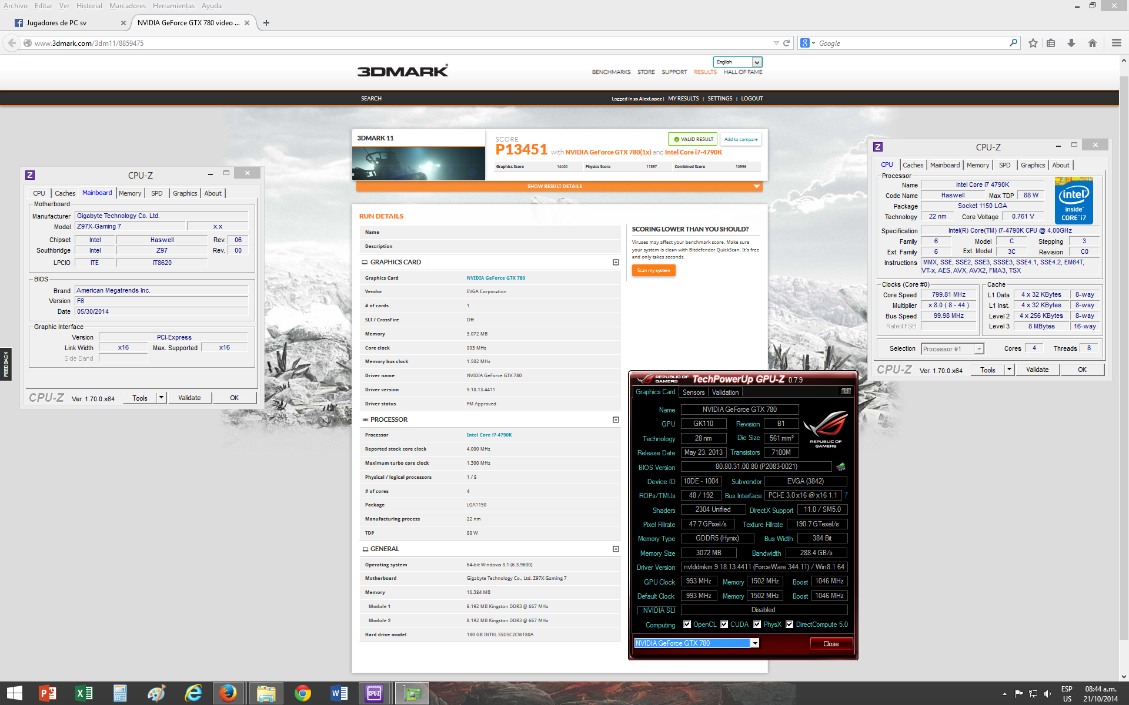Open Intel Core i7-4790K processor link
The image size is (1129, 705).
click(489, 435)
